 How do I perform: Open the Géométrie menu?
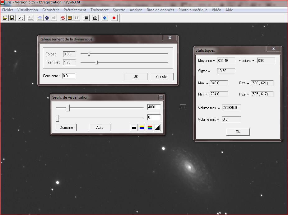[51, 10]
